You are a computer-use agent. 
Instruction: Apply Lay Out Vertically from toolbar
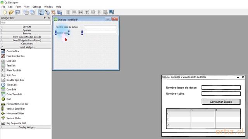coord(74,12)
